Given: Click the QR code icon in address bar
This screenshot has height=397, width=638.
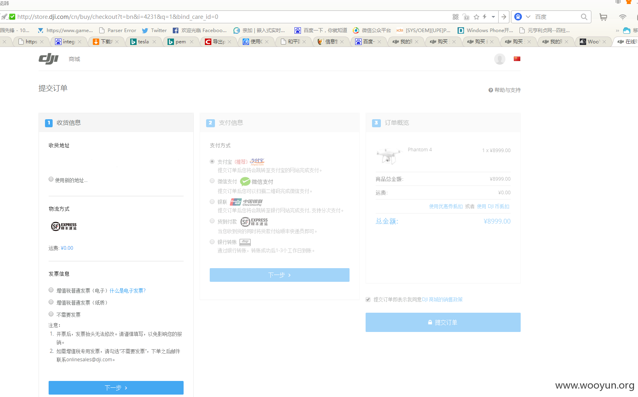Looking at the screenshot, I should pos(456,17).
